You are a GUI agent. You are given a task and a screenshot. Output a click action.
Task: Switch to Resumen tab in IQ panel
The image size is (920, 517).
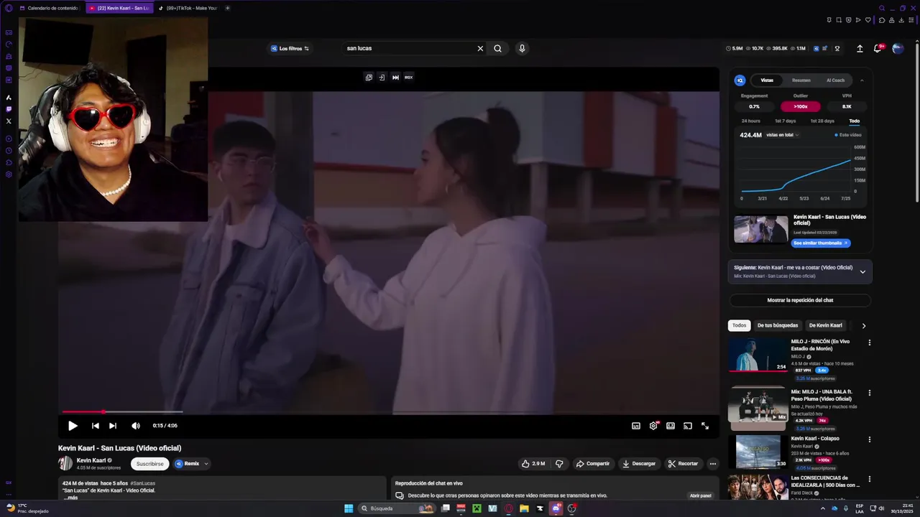pyautogui.click(x=801, y=80)
